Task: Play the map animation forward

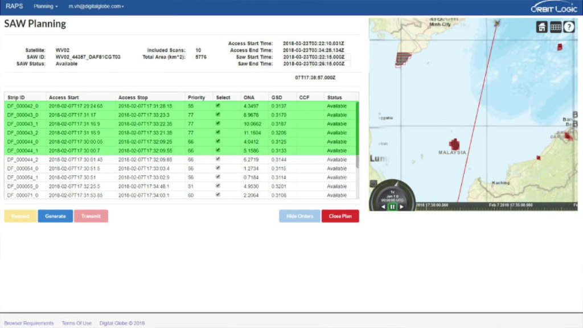Action: click(x=401, y=207)
